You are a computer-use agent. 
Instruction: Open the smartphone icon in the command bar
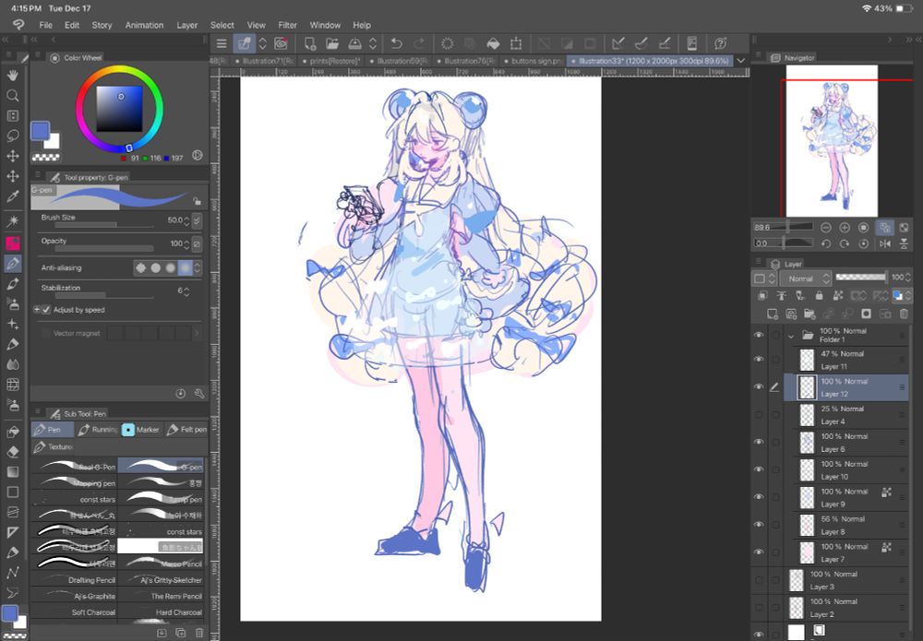point(691,43)
